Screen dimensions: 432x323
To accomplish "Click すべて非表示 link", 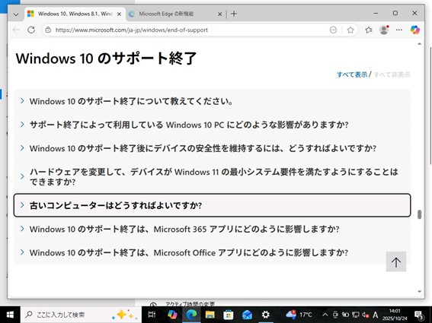I will pos(392,74).
